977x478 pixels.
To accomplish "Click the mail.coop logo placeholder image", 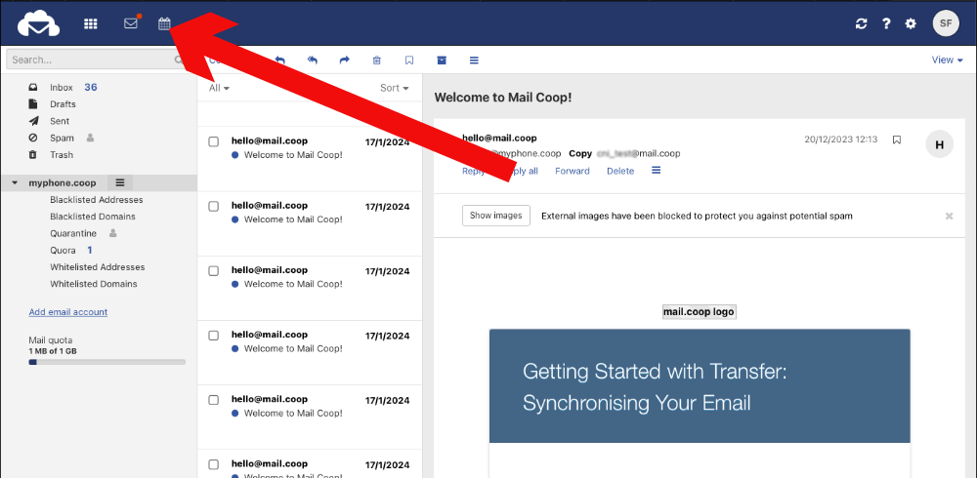I will coord(700,312).
